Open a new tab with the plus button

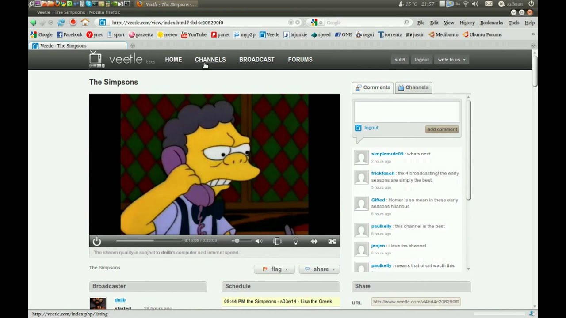(132, 46)
